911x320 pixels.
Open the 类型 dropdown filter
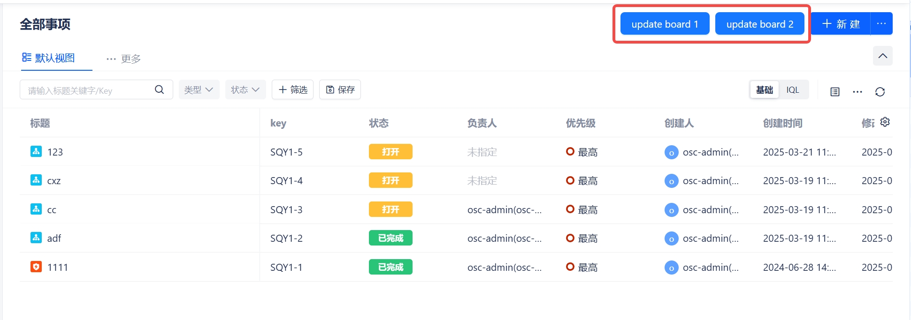[199, 89]
